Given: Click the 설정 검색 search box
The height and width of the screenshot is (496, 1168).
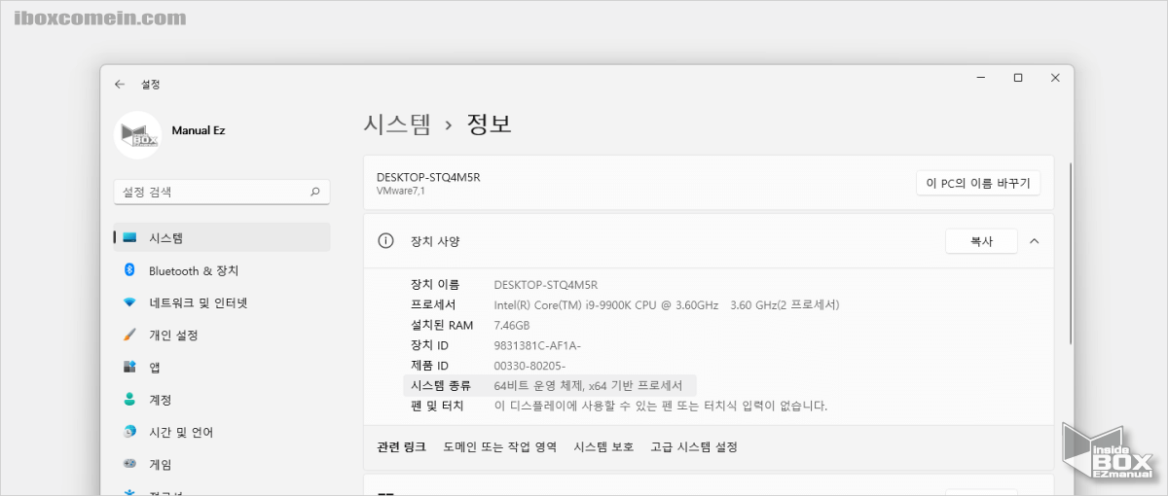Looking at the screenshot, I should tap(222, 193).
